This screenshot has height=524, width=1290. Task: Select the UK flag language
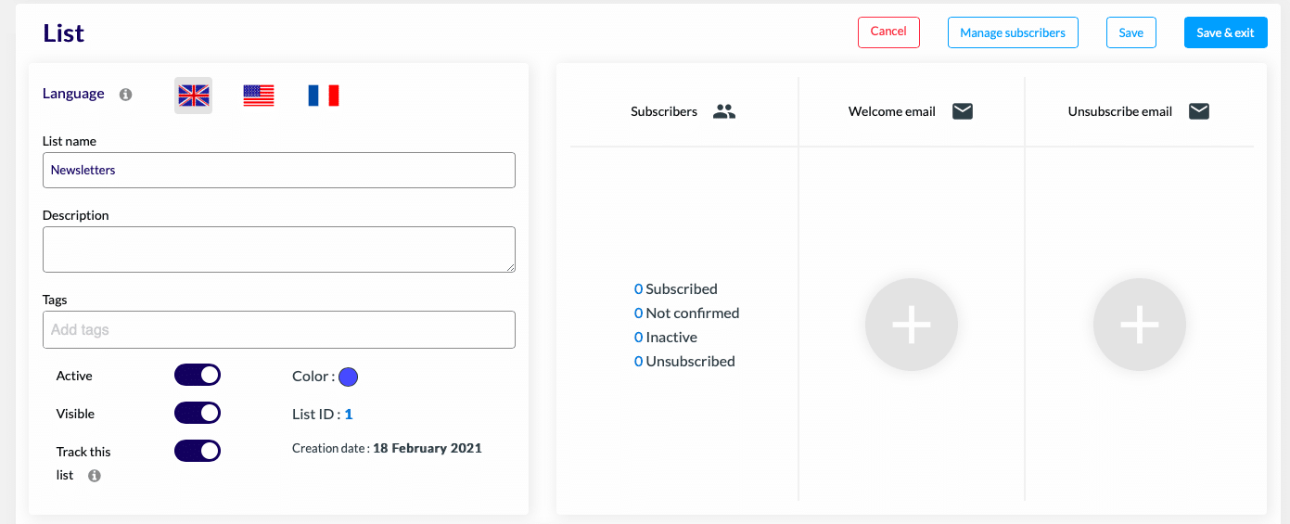tap(194, 96)
